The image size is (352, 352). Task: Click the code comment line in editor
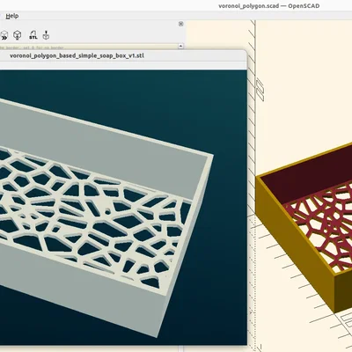32,48
